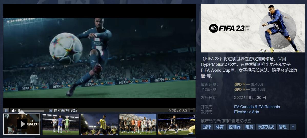Select the 控制器 tag
307x138 pixels.
[234, 127]
